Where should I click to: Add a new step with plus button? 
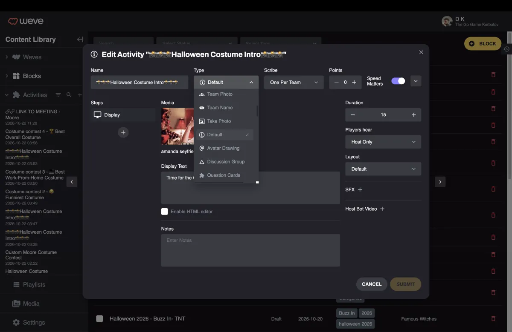coord(123,132)
